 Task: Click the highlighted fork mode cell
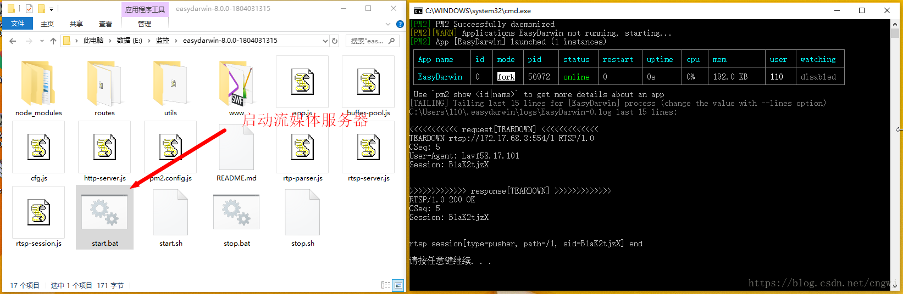[506, 77]
